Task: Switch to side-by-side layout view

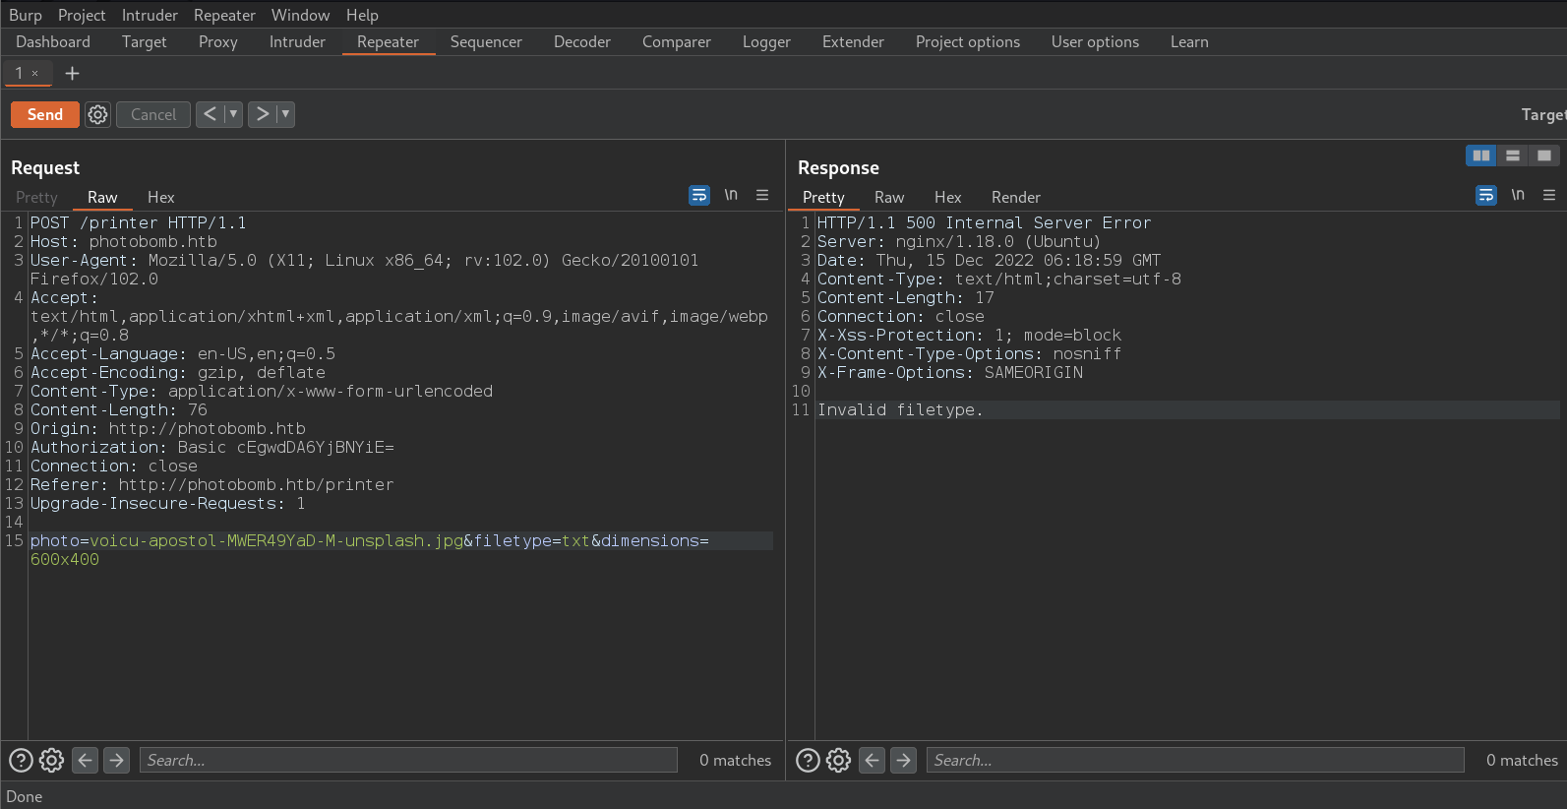Action: point(1480,156)
